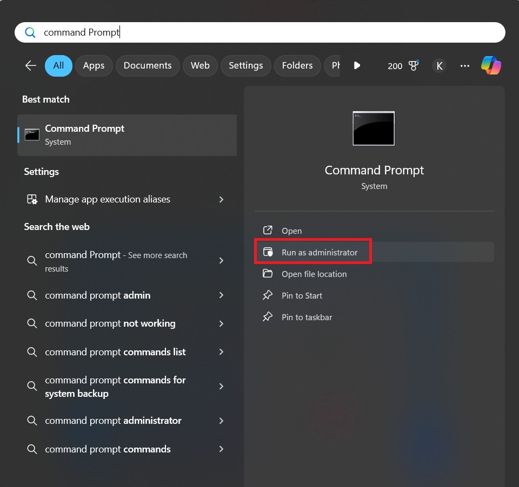
Task: Click the Pin to taskbar pin icon
Action: (x=268, y=317)
